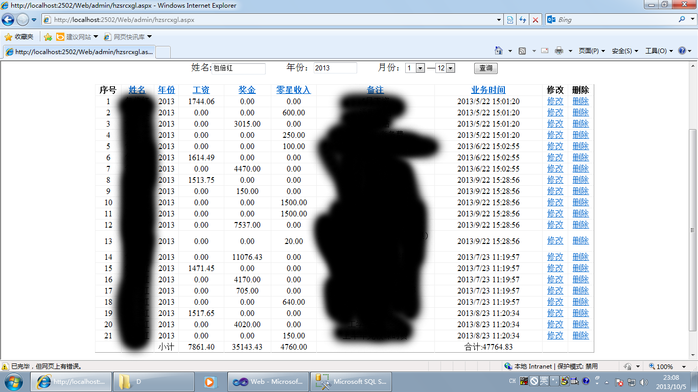Open the 建议网站 favorites dropdown
Viewport: 698px width, 392px height.
pos(77,37)
